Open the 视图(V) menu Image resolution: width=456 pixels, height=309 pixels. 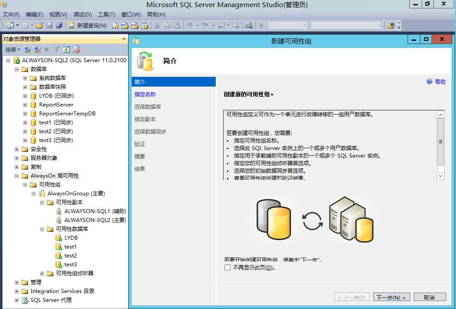tap(58, 15)
